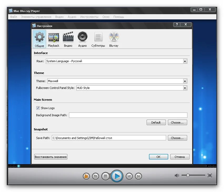Open the Инструменты menu
The image size is (224, 192).
[89, 17]
